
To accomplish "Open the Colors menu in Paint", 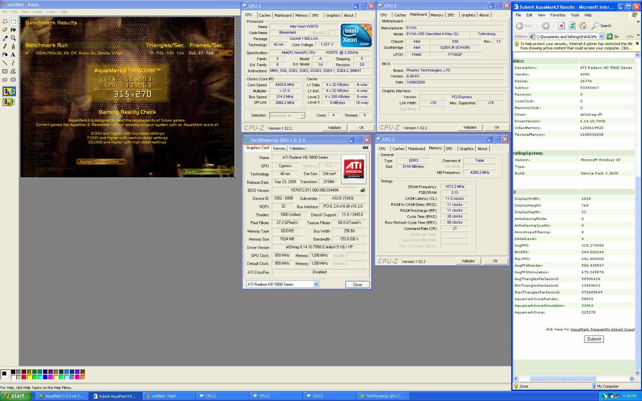I will (x=51, y=12).
